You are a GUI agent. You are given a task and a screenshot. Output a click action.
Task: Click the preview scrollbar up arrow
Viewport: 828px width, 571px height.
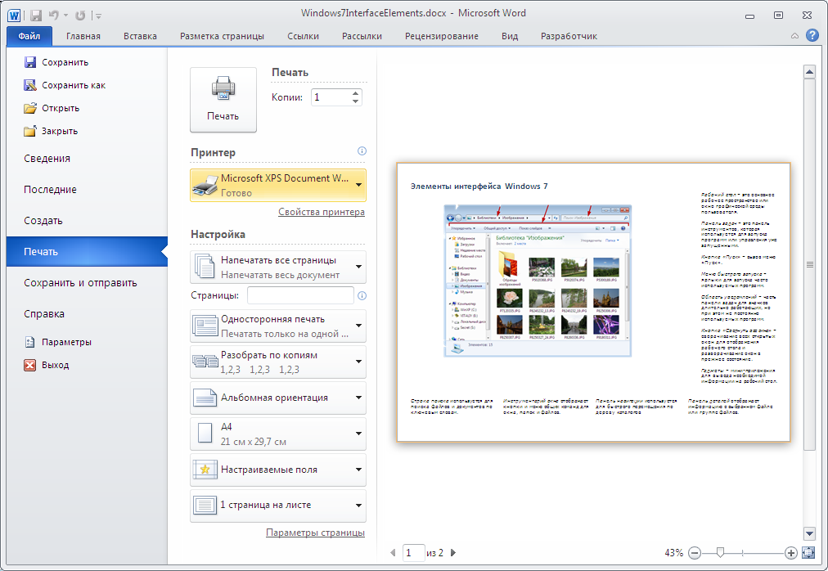tap(809, 72)
